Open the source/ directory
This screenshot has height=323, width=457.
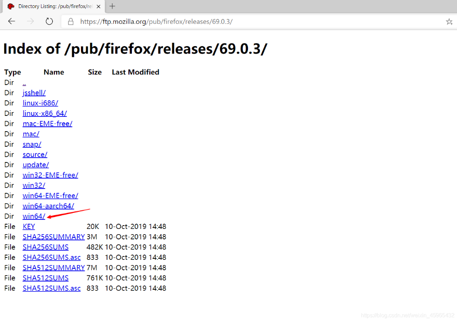35,154
